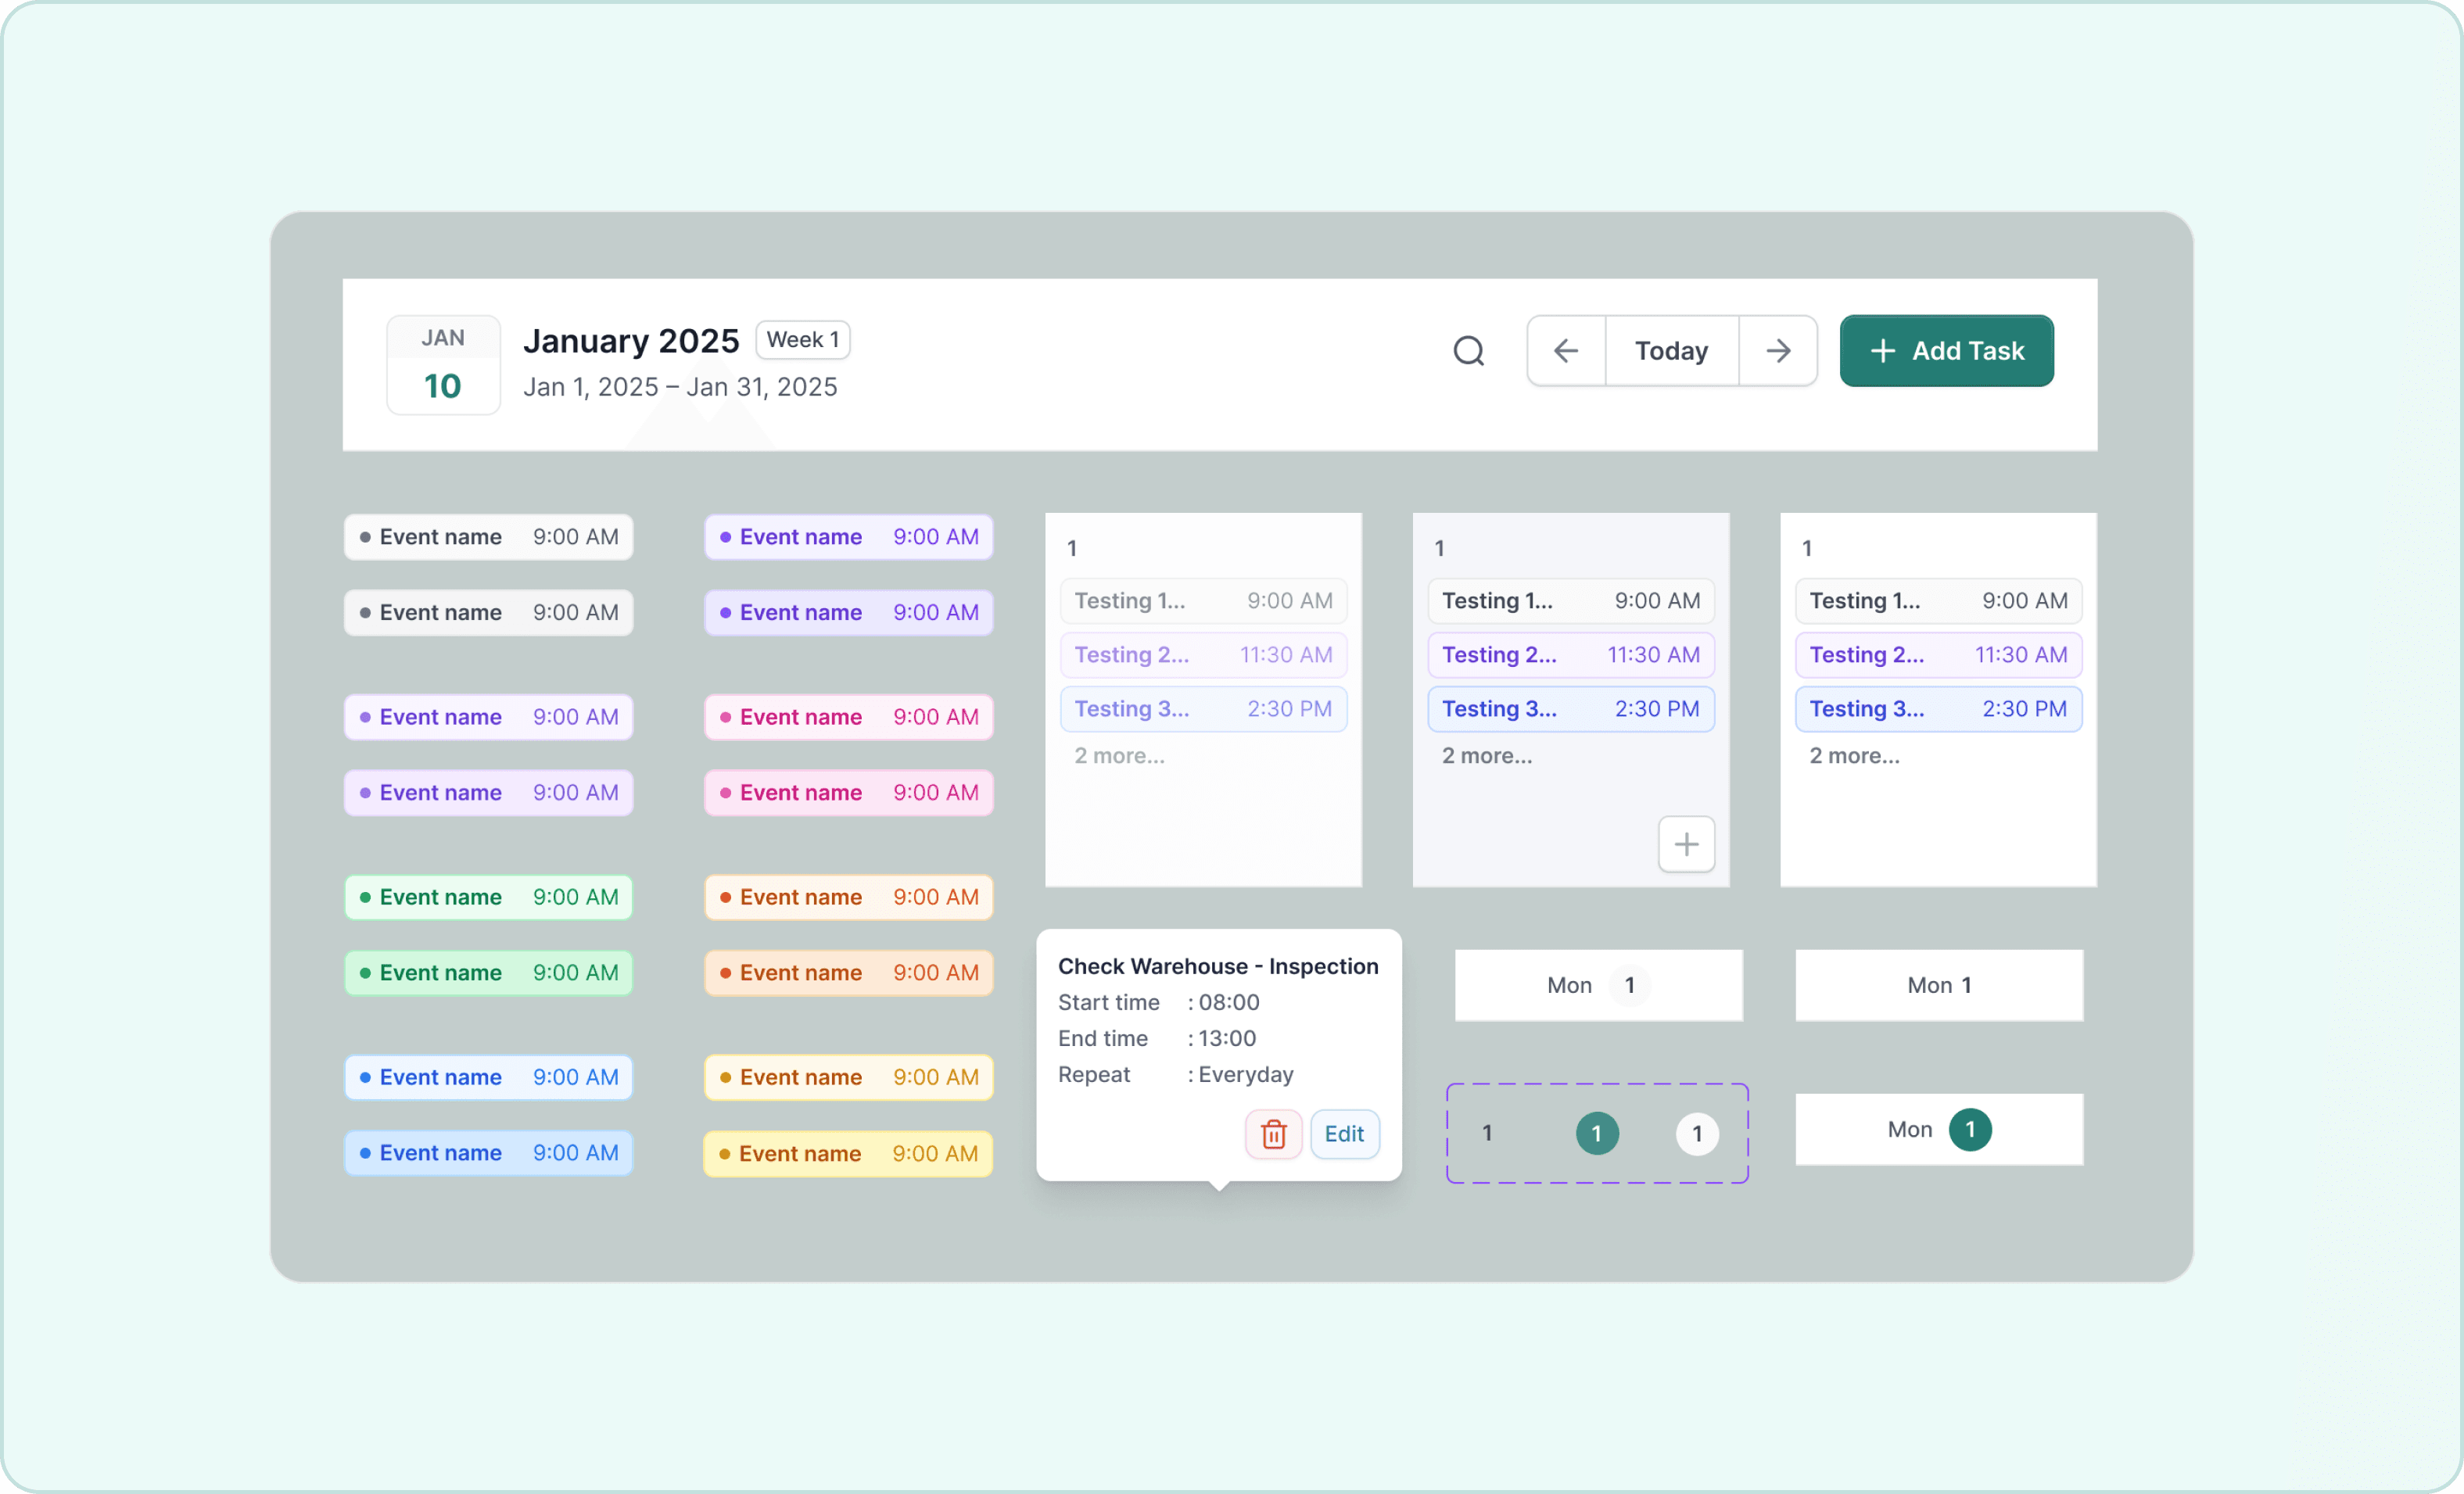Click the search magnifier icon
This screenshot has width=2464, height=1494.
pyautogui.click(x=1468, y=351)
